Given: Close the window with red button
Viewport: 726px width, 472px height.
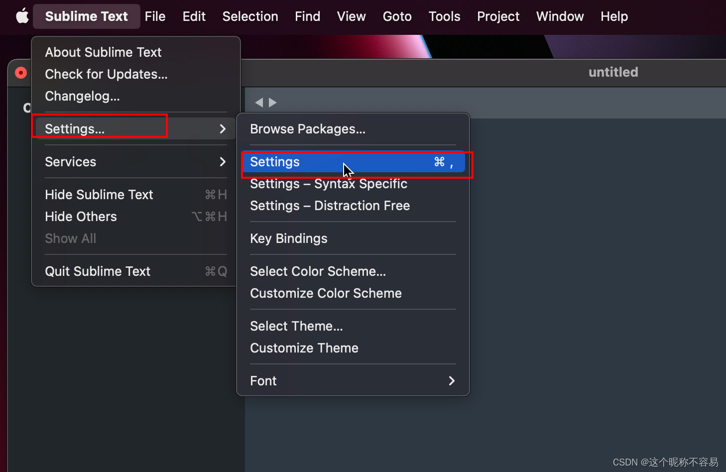Looking at the screenshot, I should pos(21,73).
